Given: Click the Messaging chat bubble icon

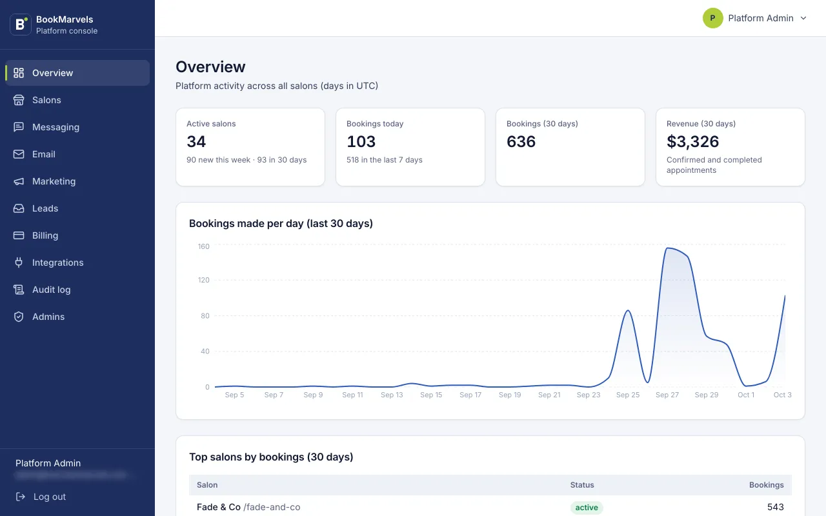Looking at the screenshot, I should tap(19, 127).
